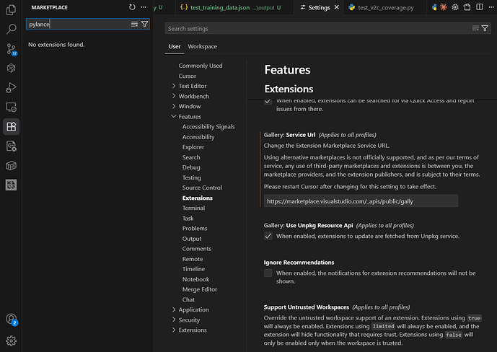497x352 pixels.
Task: Select Debug under Features
Action: 191,167
